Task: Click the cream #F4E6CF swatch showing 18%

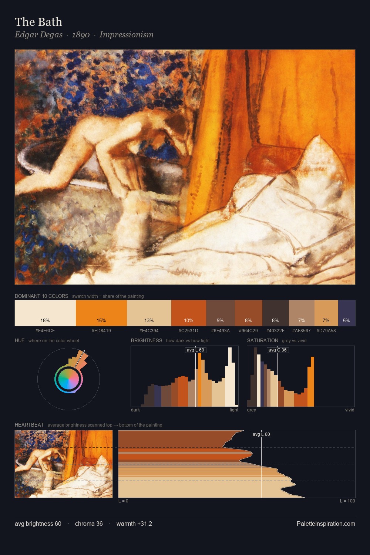Action: pyautogui.click(x=45, y=313)
